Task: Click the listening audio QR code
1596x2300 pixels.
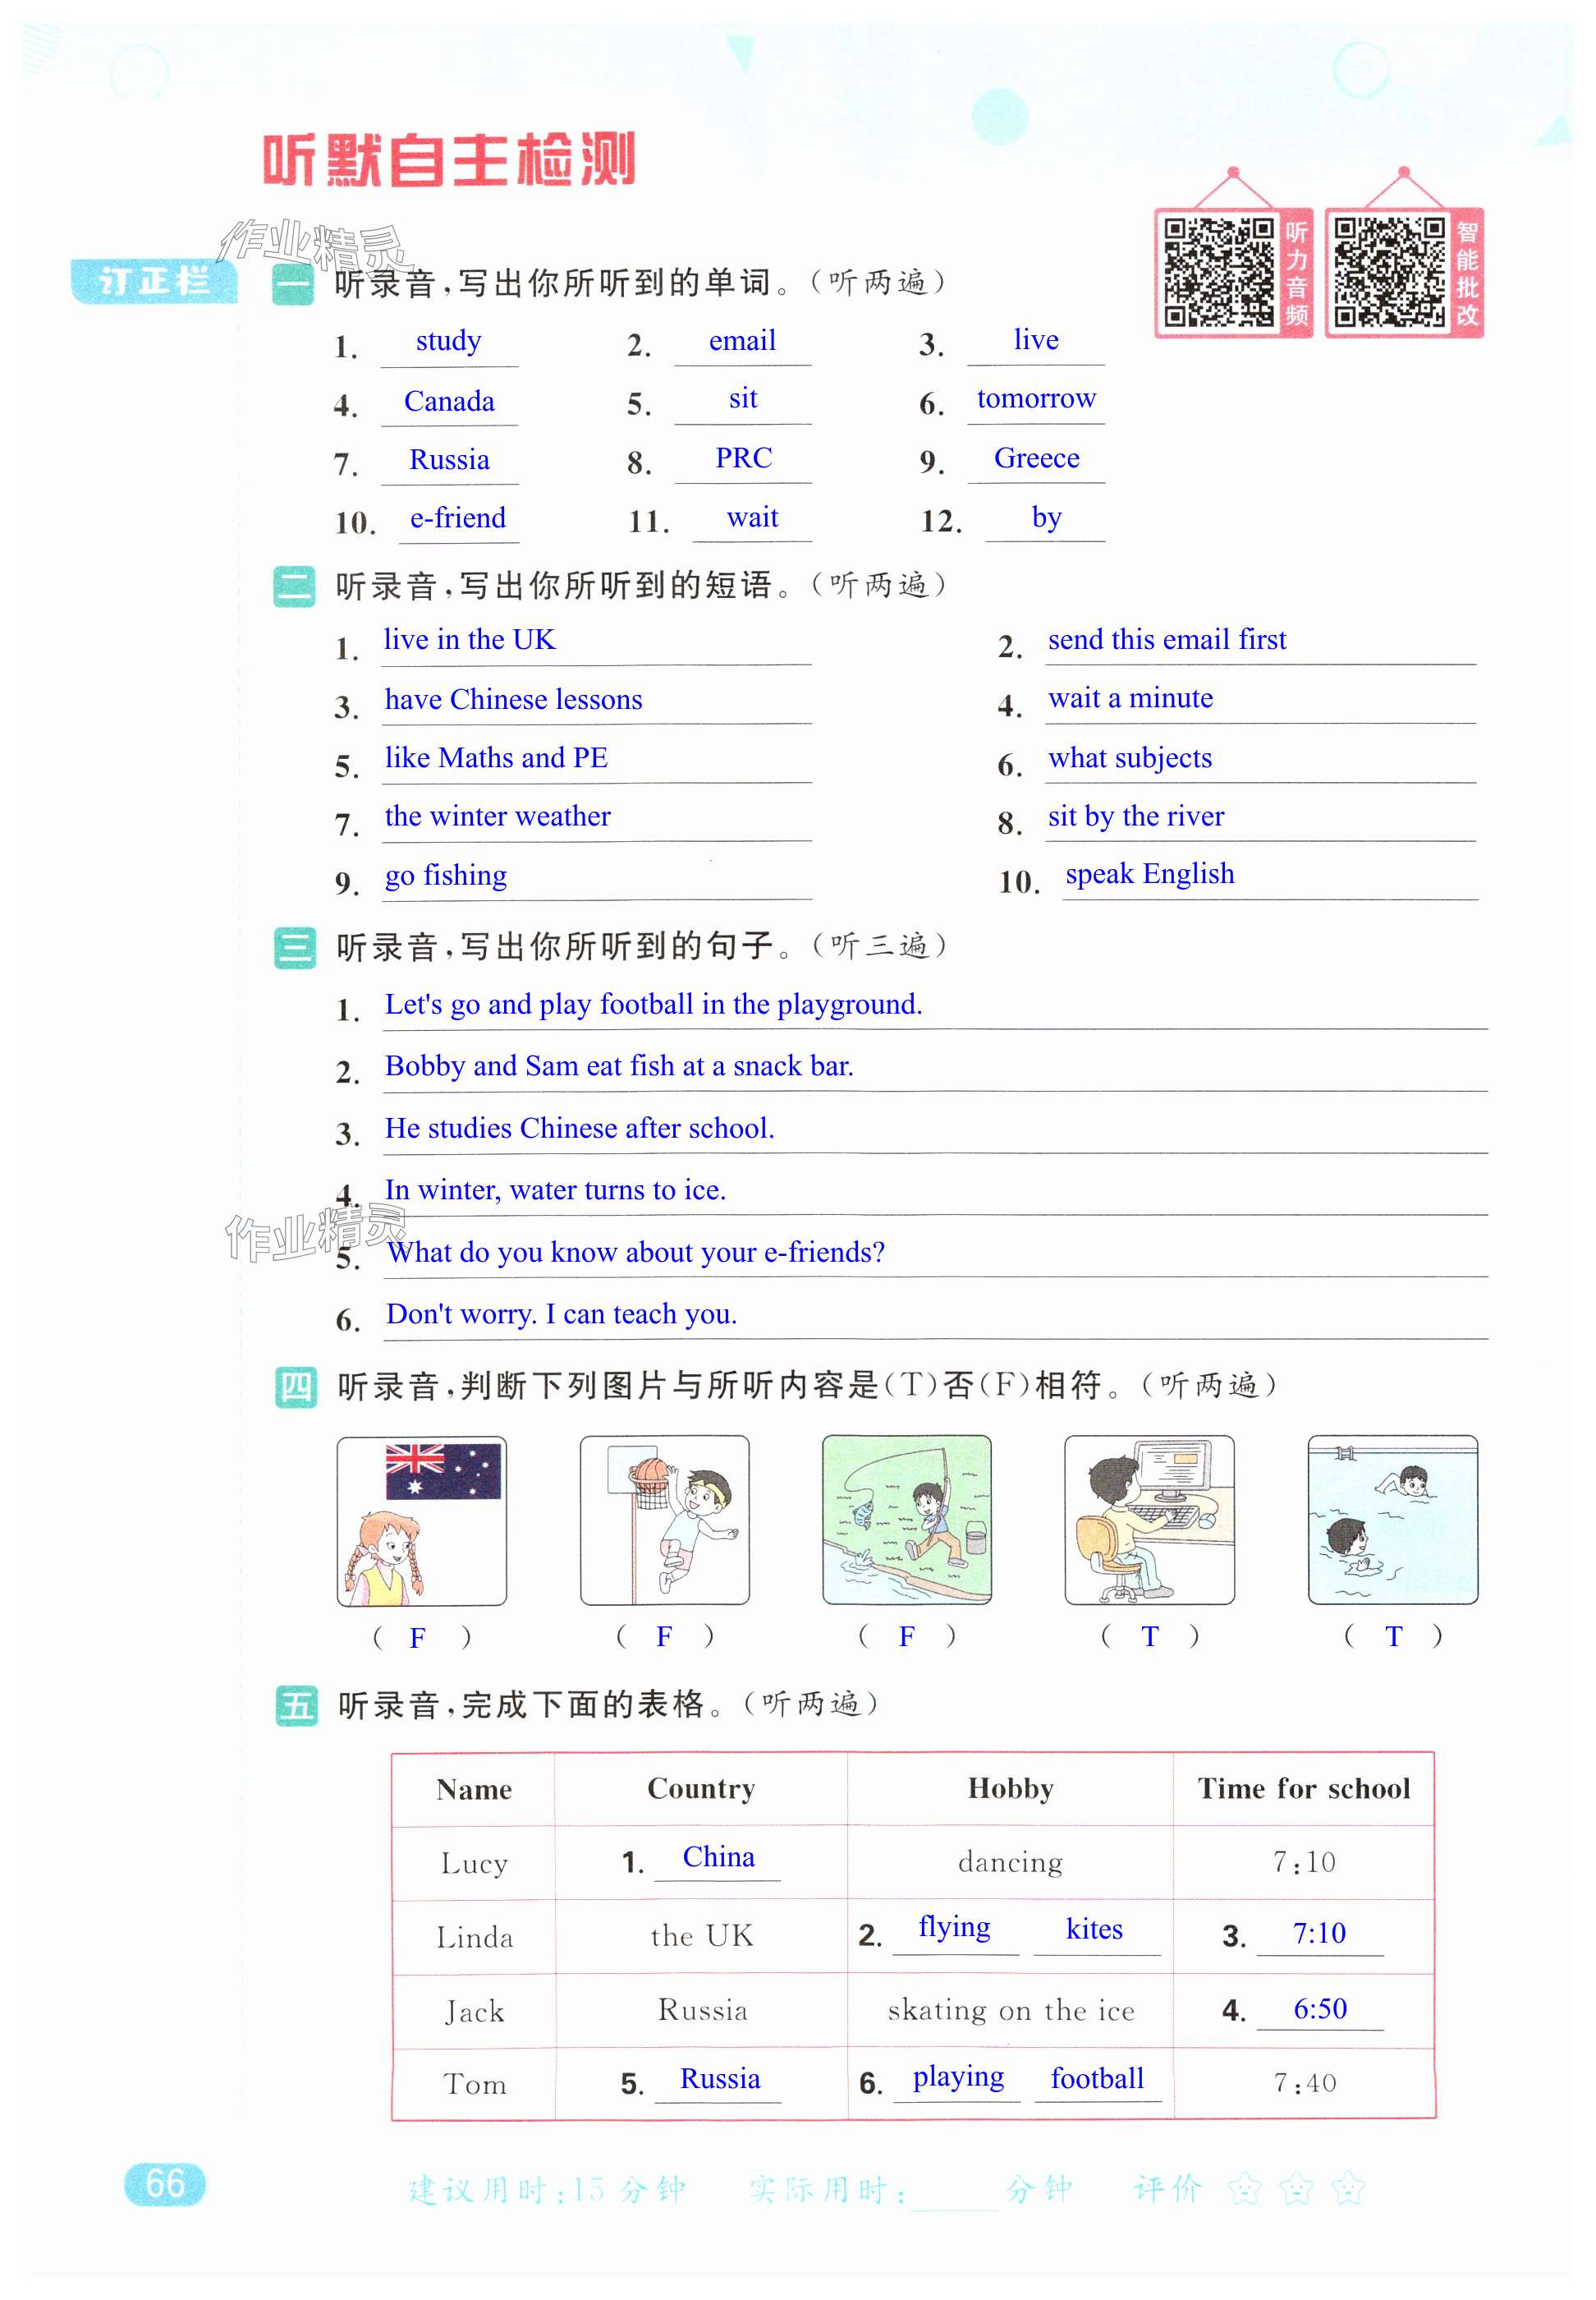Action: [x=1218, y=272]
